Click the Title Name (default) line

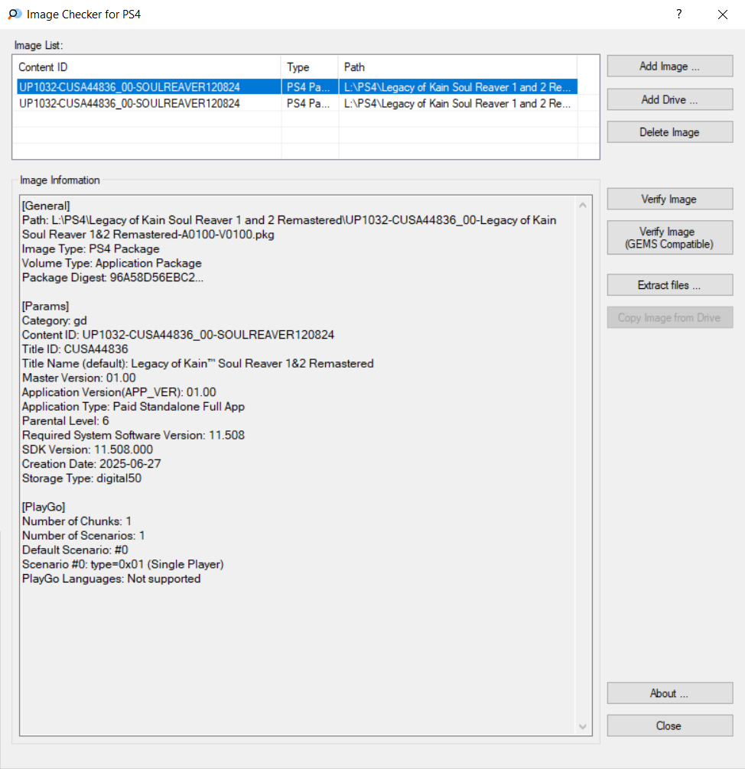click(198, 363)
